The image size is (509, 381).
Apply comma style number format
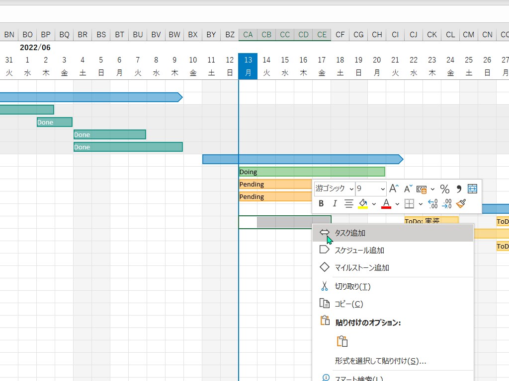459,189
